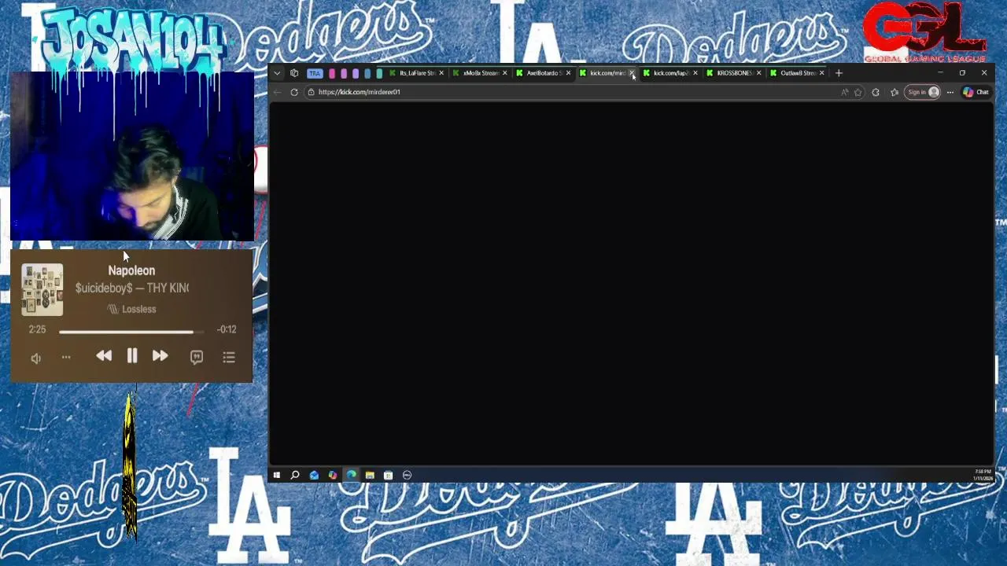1007x566 pixels.
Task: Open the Copilot Chat sidebar
Action: click(976, 92)
